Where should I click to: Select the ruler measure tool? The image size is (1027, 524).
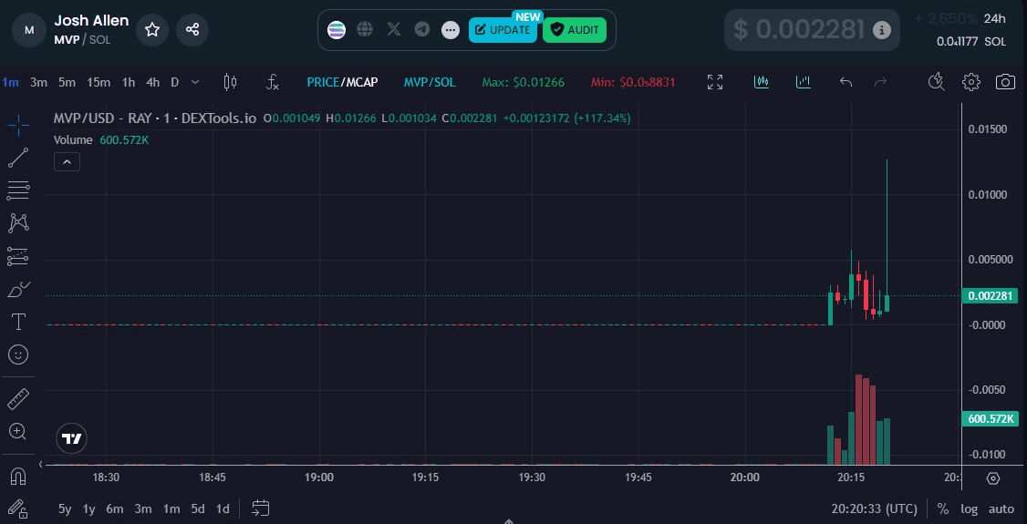18,399
